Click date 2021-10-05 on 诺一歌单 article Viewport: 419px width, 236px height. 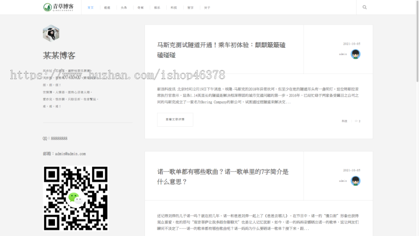351,170
